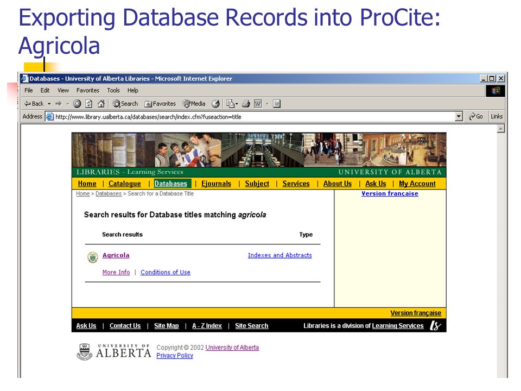Select the Services navigation tab

296,184
